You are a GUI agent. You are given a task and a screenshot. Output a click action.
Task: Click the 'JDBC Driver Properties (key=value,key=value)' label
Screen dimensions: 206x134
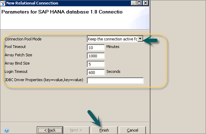[44, 80]
